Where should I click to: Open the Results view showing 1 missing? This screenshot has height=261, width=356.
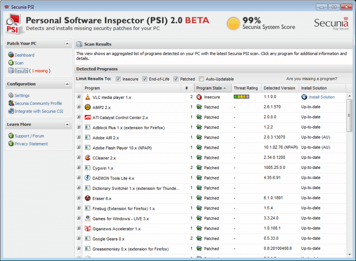pyautogui.click(x=22, y=70)
